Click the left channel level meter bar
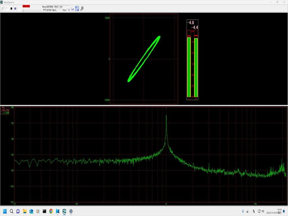Image resolution: width=288 pixels, height=216 pixels. click(x=189, y=67)
